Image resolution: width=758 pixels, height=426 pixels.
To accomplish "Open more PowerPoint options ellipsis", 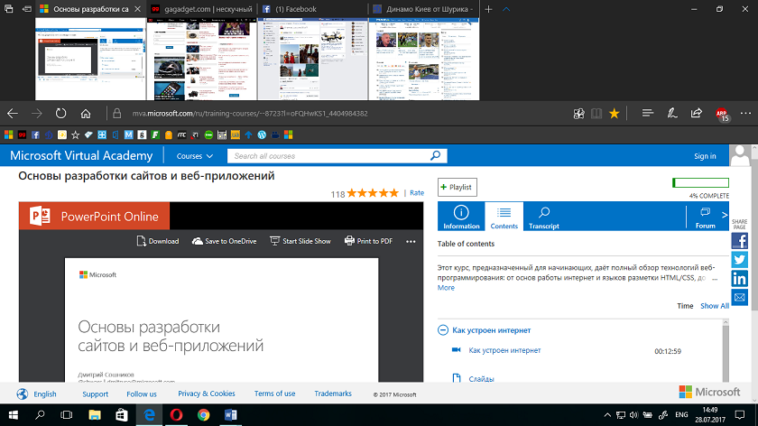I will pos(411,242).
